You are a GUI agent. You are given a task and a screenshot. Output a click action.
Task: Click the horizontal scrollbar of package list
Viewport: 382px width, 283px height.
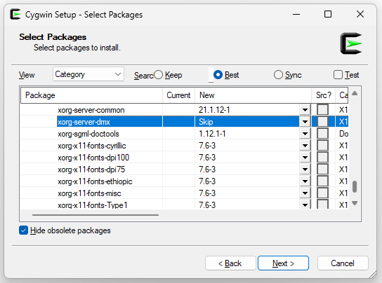coord(95,215)
